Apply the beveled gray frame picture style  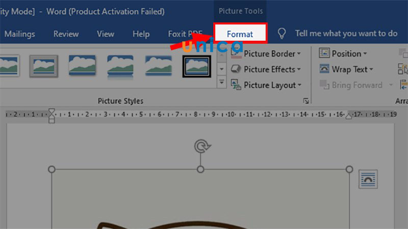(43, 66)
